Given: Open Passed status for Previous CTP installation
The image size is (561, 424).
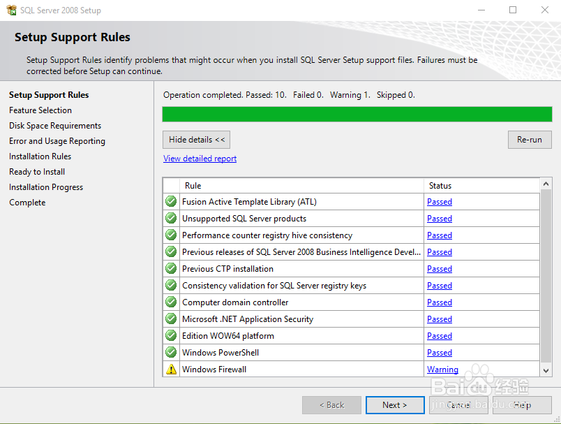Looking at the screenshot, I should [x=440, y=269].
